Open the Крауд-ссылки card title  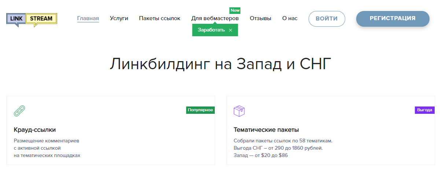35,130
